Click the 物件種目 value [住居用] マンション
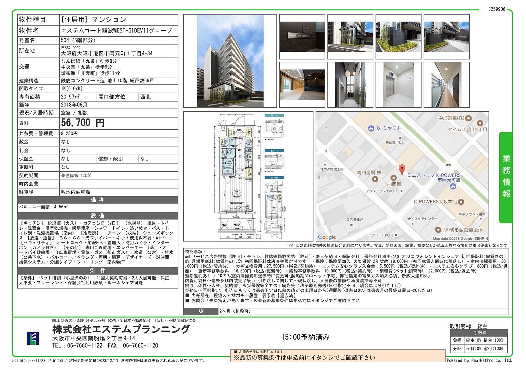 (94, 20)
